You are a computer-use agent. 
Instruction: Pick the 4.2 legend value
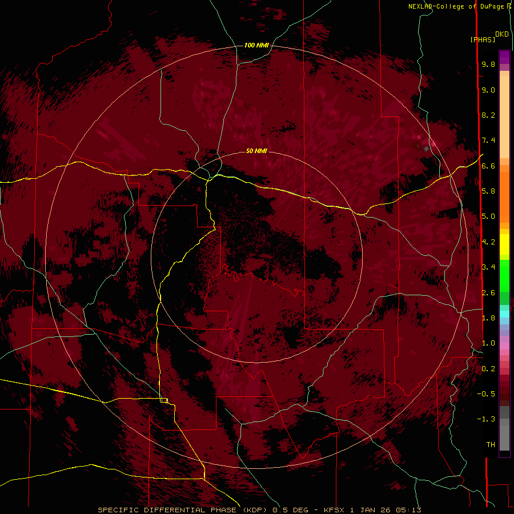coord(488,242)
